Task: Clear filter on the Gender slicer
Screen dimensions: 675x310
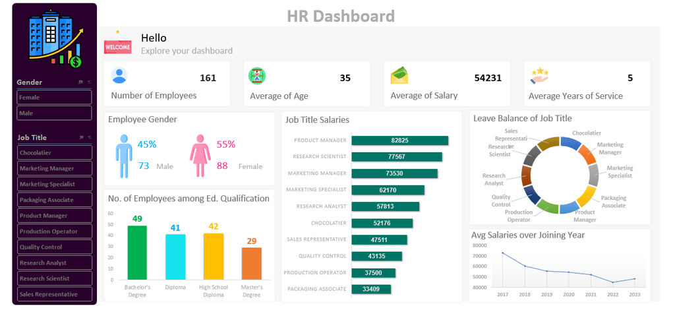Action: (89, 82)
